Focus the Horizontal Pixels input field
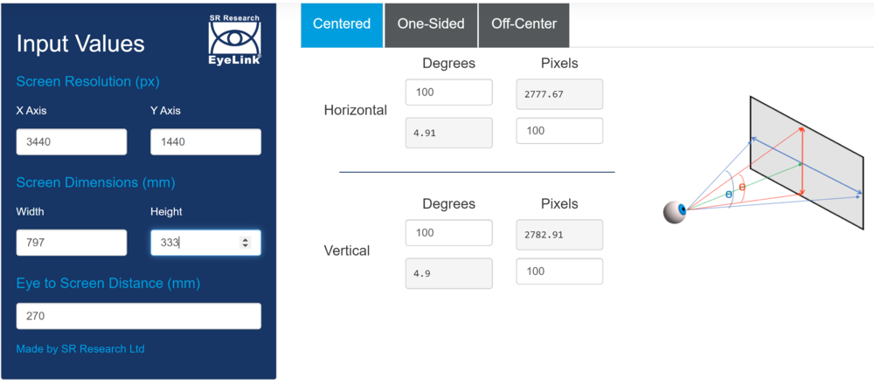The height and width of the screenshot is (384, 874). (559, 131)
